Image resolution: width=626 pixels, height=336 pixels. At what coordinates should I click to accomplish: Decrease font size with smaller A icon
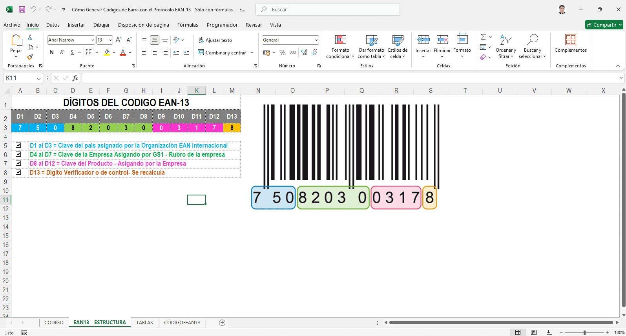coord(129,40)
